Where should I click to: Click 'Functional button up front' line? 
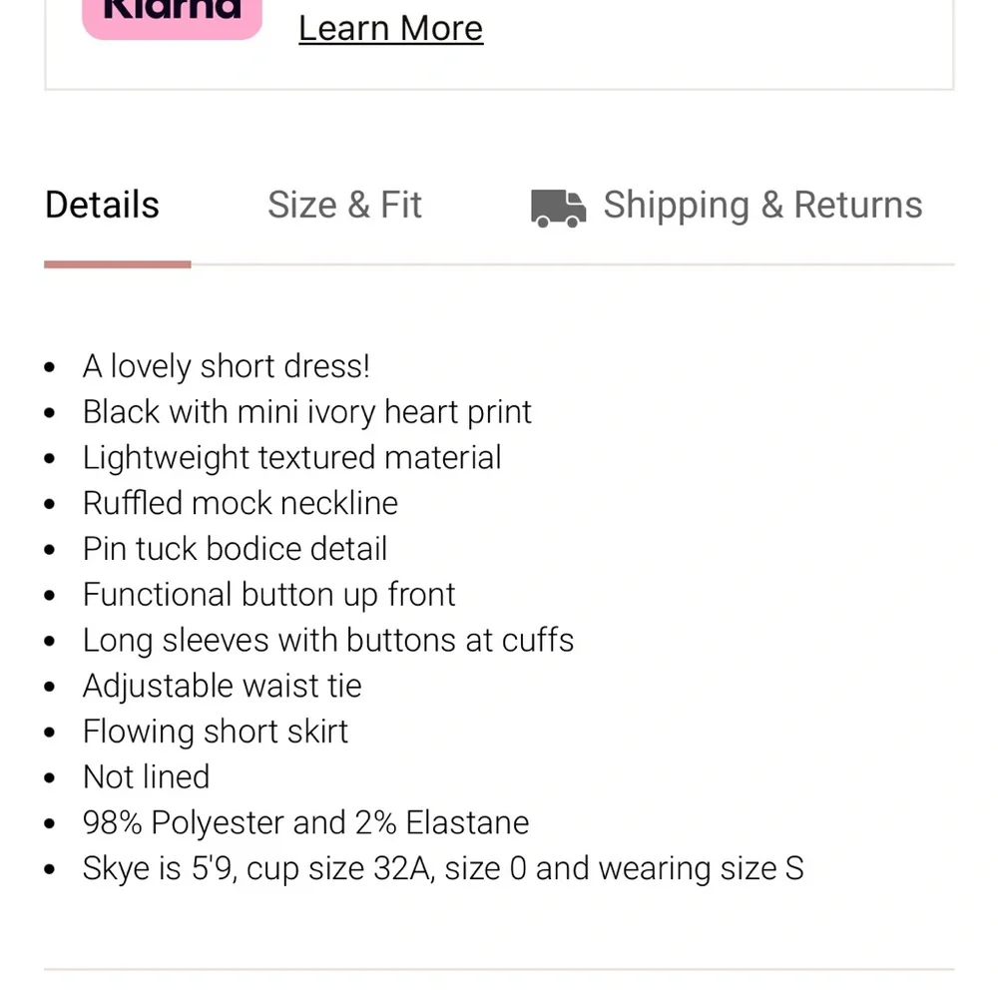tap(268, 595)
